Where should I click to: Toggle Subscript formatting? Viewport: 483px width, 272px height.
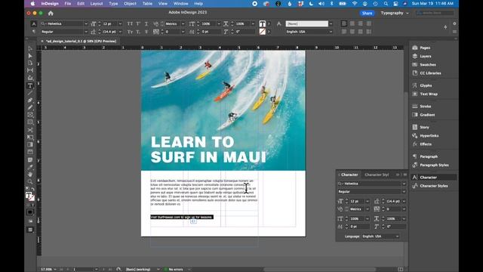coord(138,32)
